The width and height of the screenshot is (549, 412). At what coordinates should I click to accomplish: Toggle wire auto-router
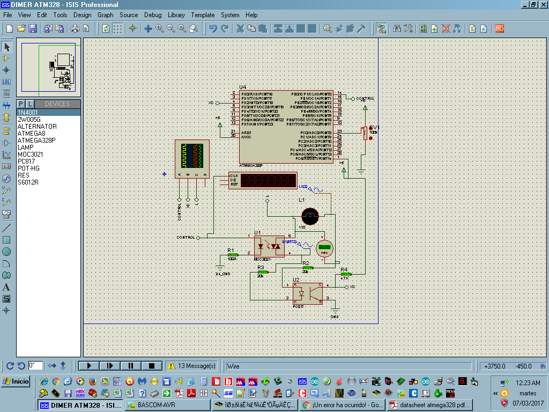point(381,29)
